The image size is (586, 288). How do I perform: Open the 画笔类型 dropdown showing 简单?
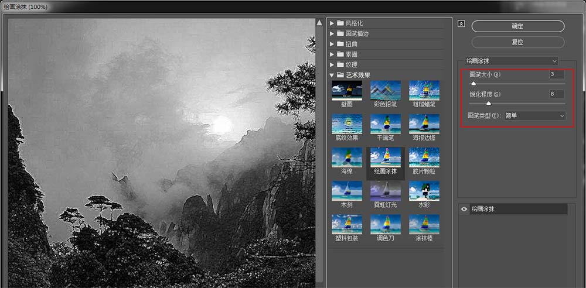(x=535, y=116)
